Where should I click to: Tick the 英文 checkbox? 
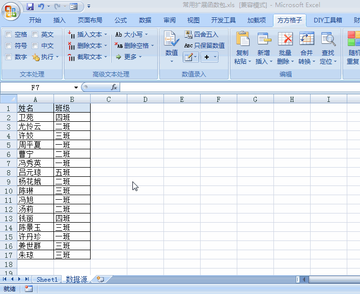(x=35, y=35)
